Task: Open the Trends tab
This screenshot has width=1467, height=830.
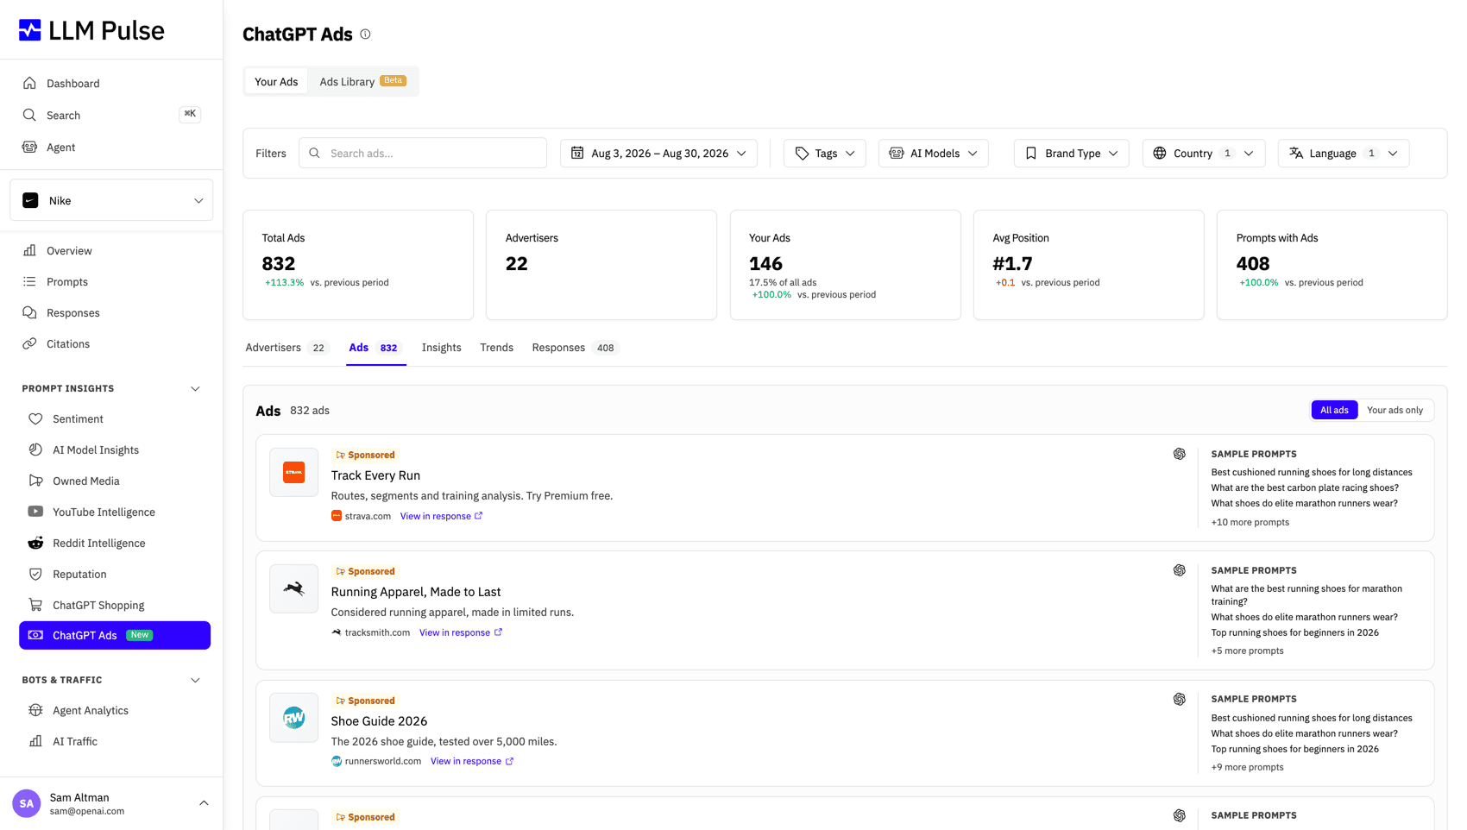Action: click(x=497, y=348)
